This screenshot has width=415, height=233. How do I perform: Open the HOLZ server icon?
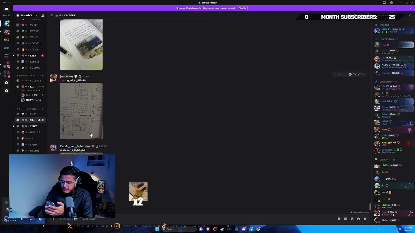tap(6, 39)
